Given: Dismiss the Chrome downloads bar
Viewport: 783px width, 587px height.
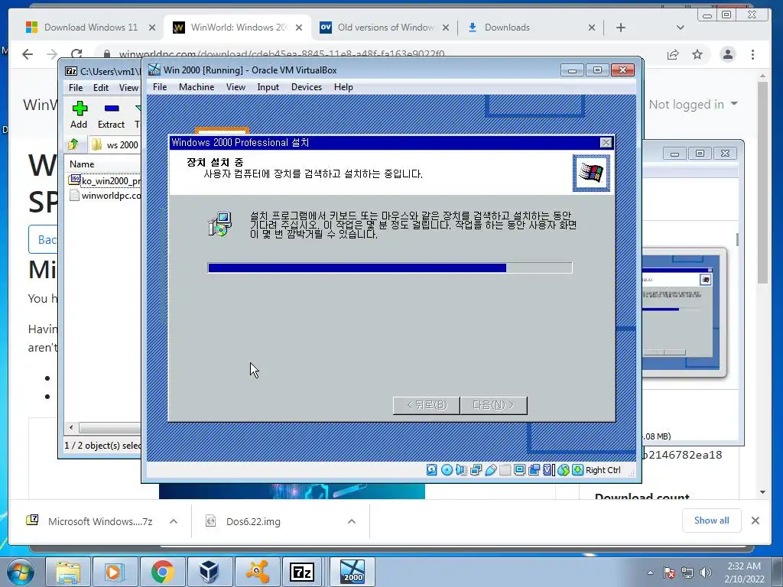Looking at the screenshot, I should tap(755, 521).
